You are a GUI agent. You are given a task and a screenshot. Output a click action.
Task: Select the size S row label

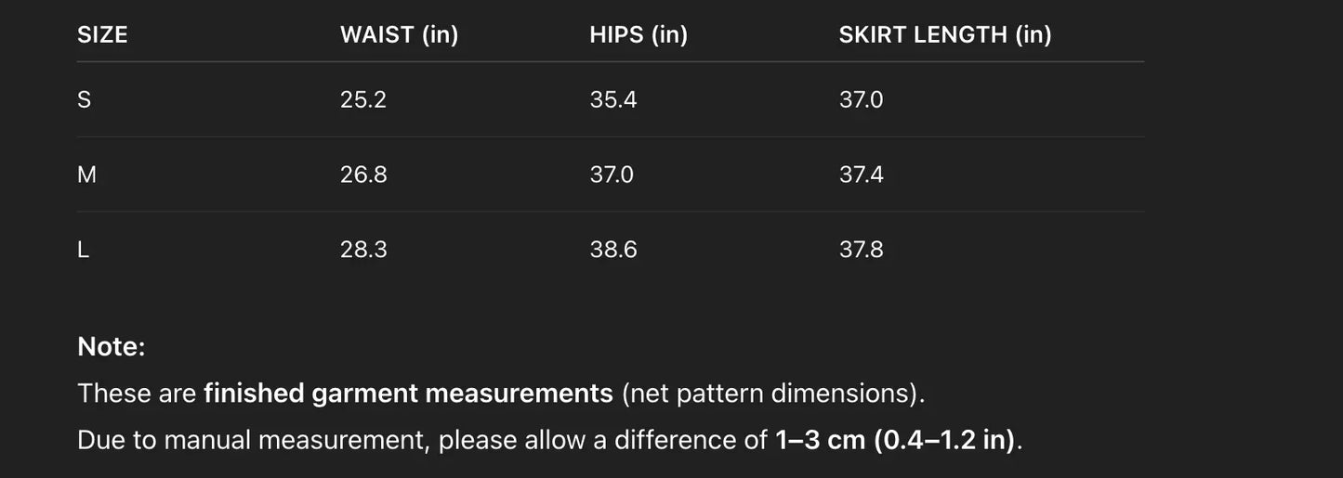coord(85,100)
